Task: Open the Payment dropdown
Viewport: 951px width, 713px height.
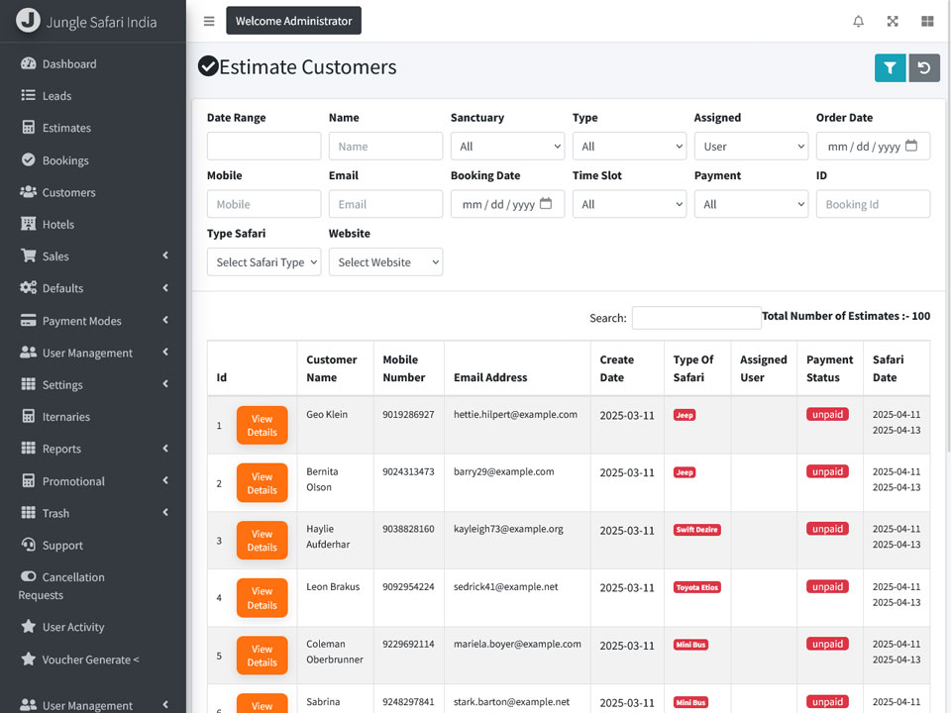Action: coord(751,204)
